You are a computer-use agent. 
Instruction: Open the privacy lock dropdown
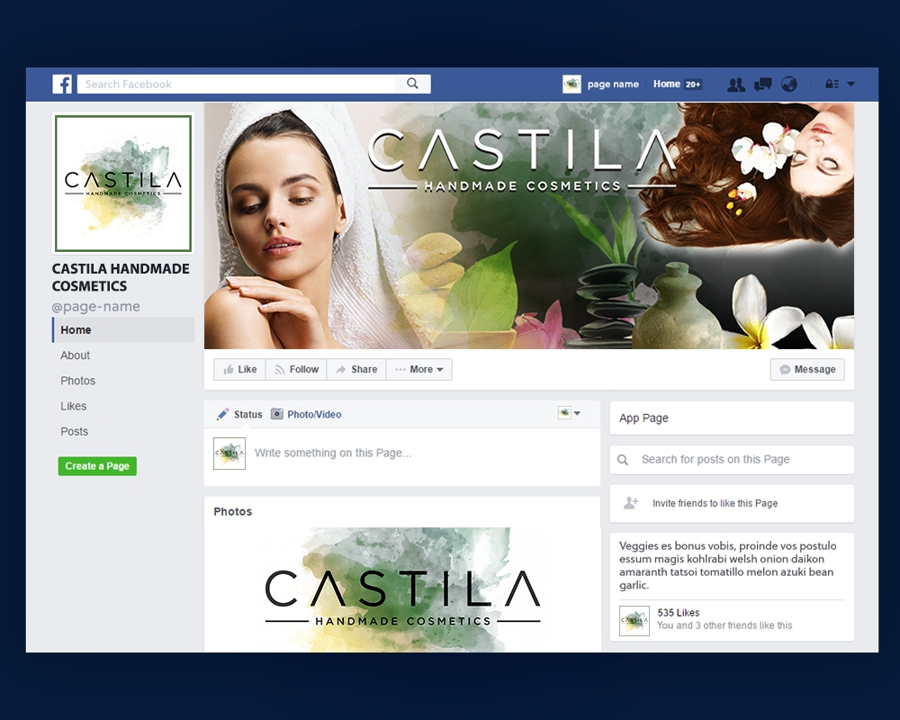(838, 83)
